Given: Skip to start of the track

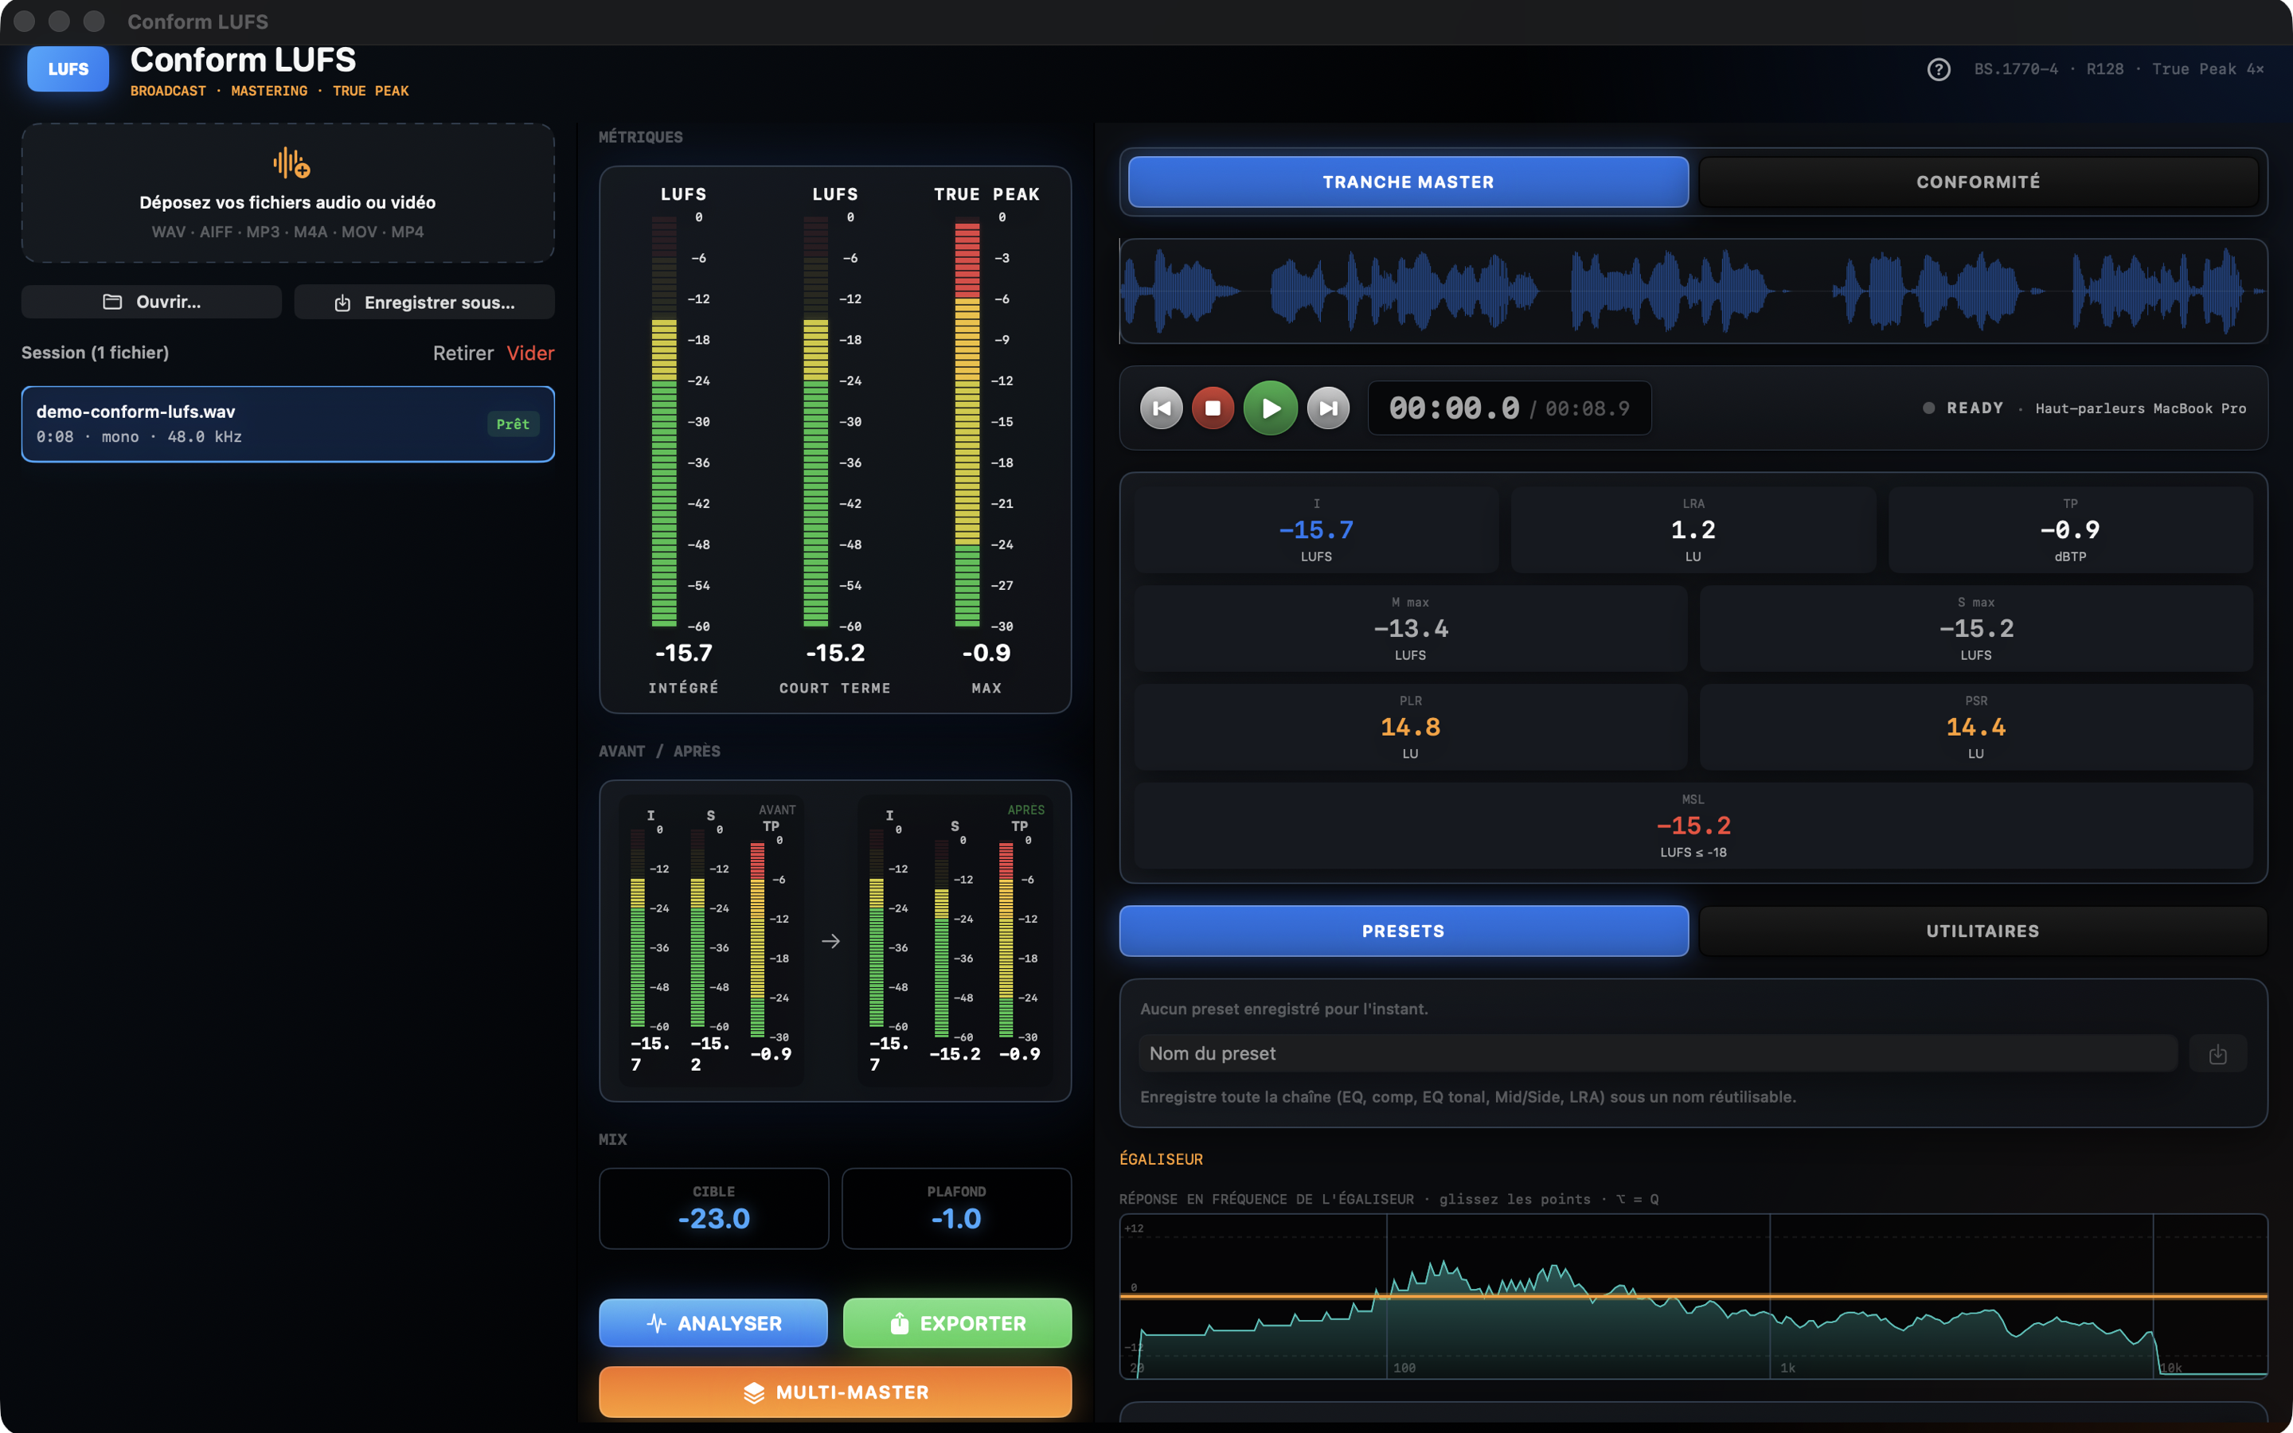Looking at the screenshot, I should (1162, 408).
